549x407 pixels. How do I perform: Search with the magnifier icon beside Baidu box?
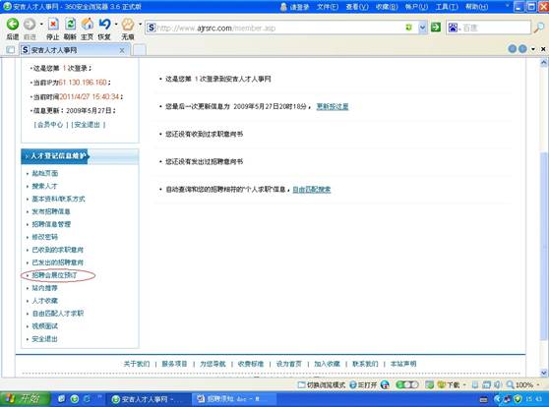(538, 28)
